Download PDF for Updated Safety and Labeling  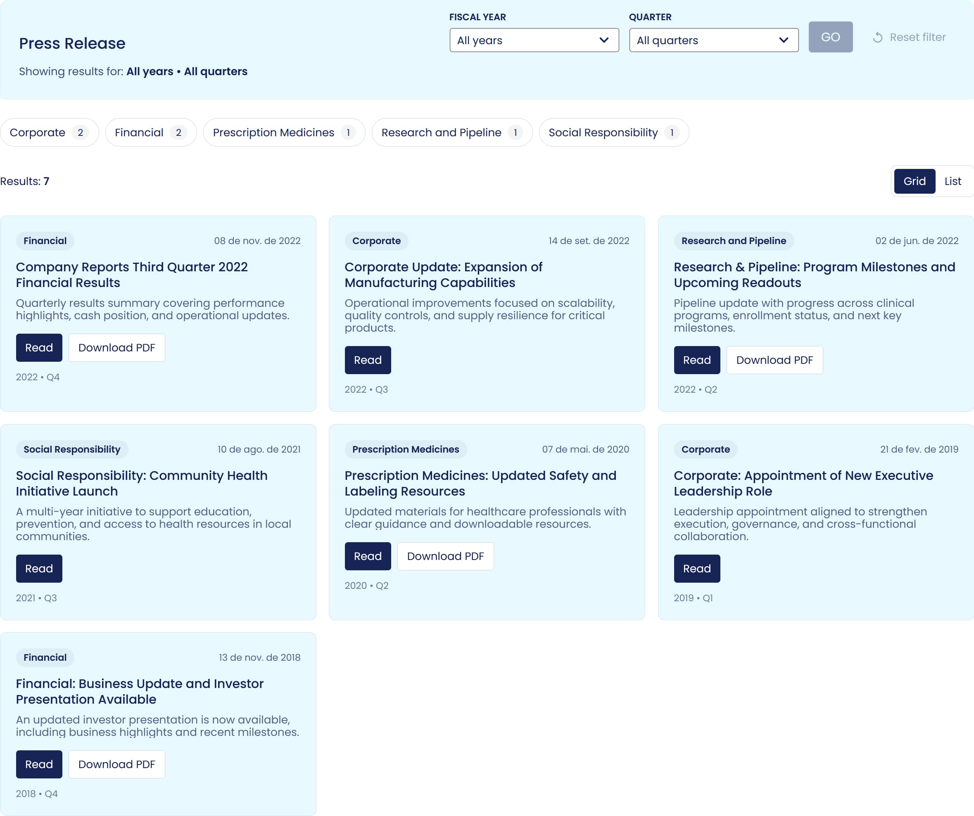point(445,556)
